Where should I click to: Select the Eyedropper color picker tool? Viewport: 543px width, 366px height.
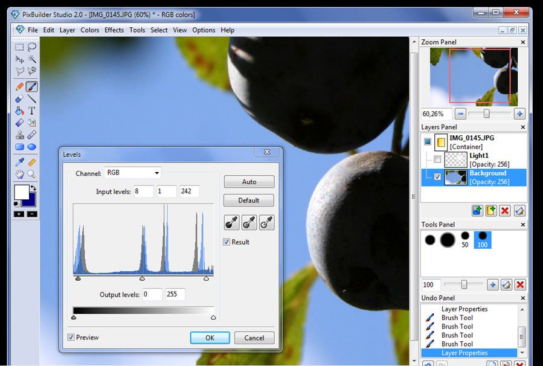[19, 162]
